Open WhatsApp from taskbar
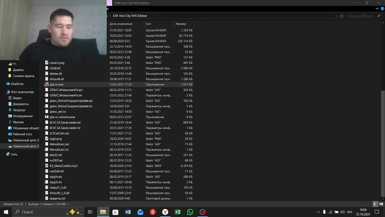 point(190,212)
